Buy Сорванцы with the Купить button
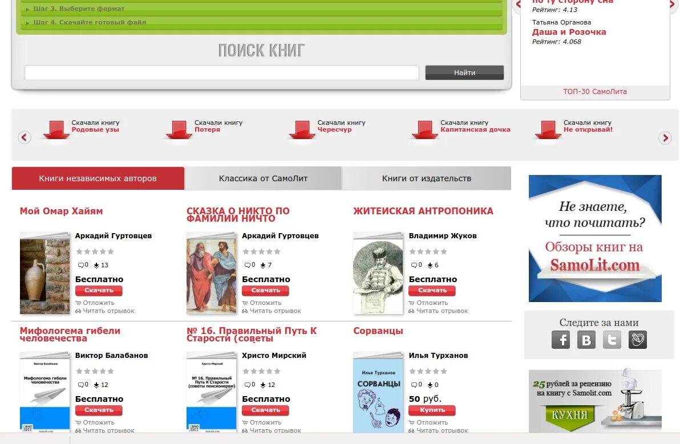This screenshot has height=444, width=680. (432, 410)
